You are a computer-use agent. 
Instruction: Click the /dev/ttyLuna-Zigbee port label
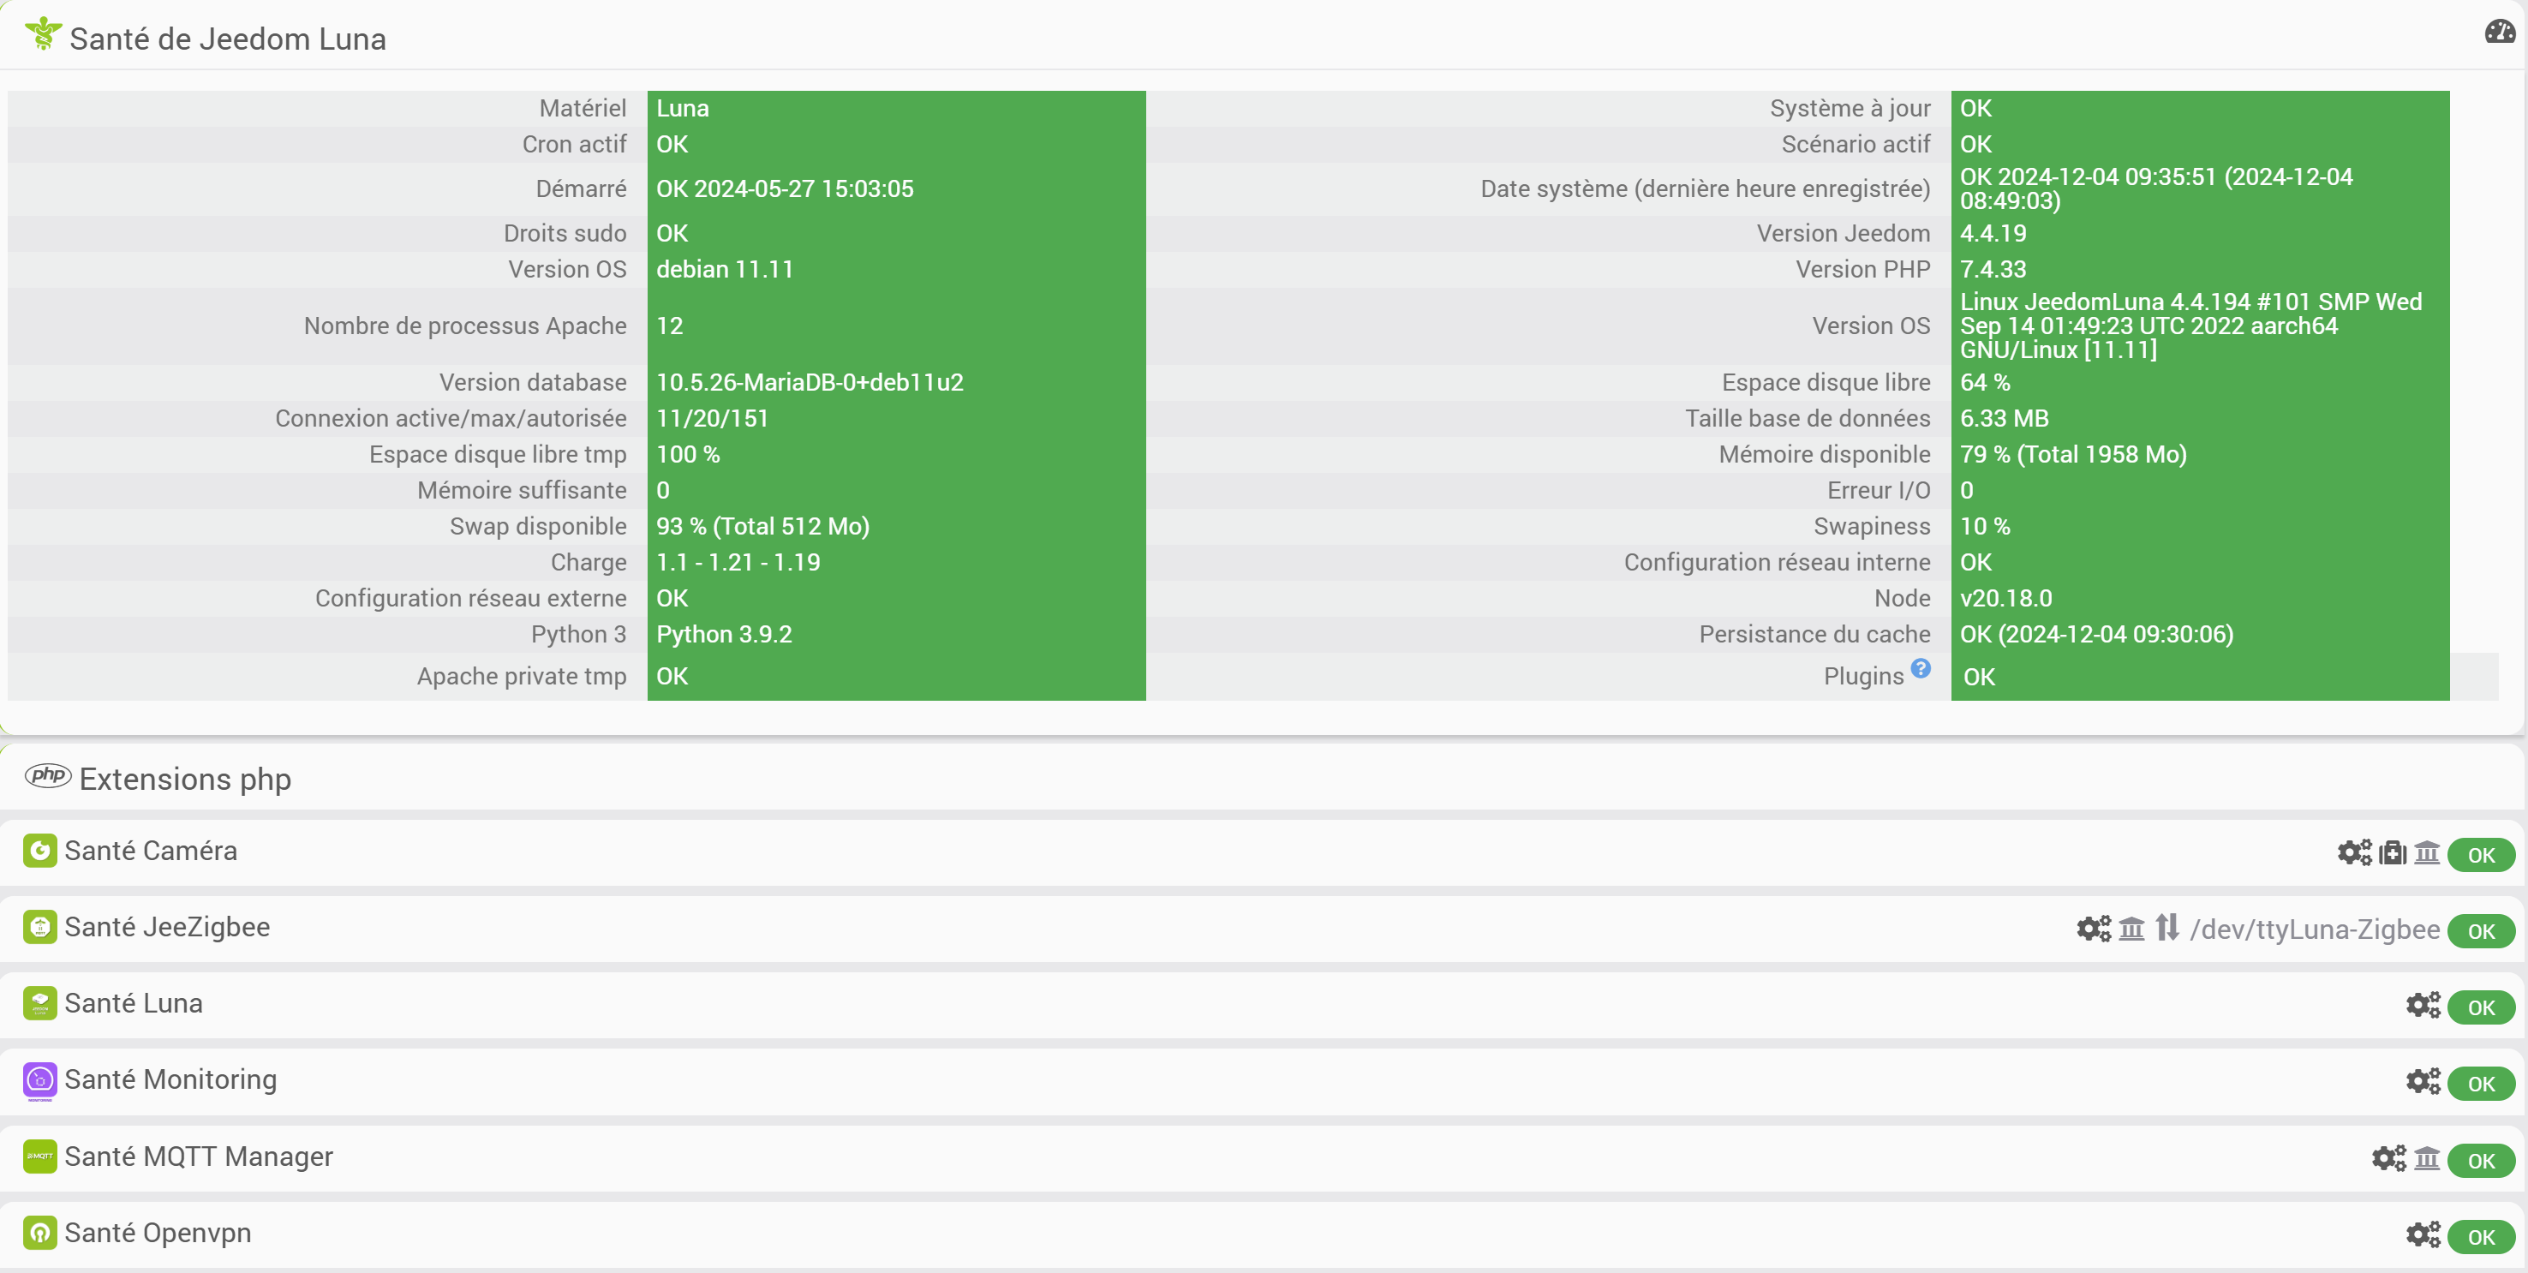[2315, 929]
